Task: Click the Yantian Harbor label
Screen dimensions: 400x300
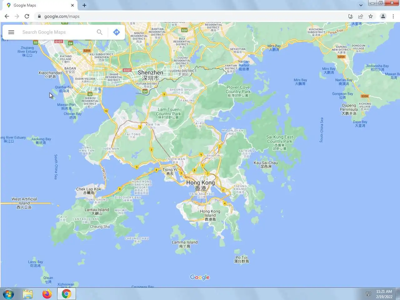Action: [x=244, y=65]
